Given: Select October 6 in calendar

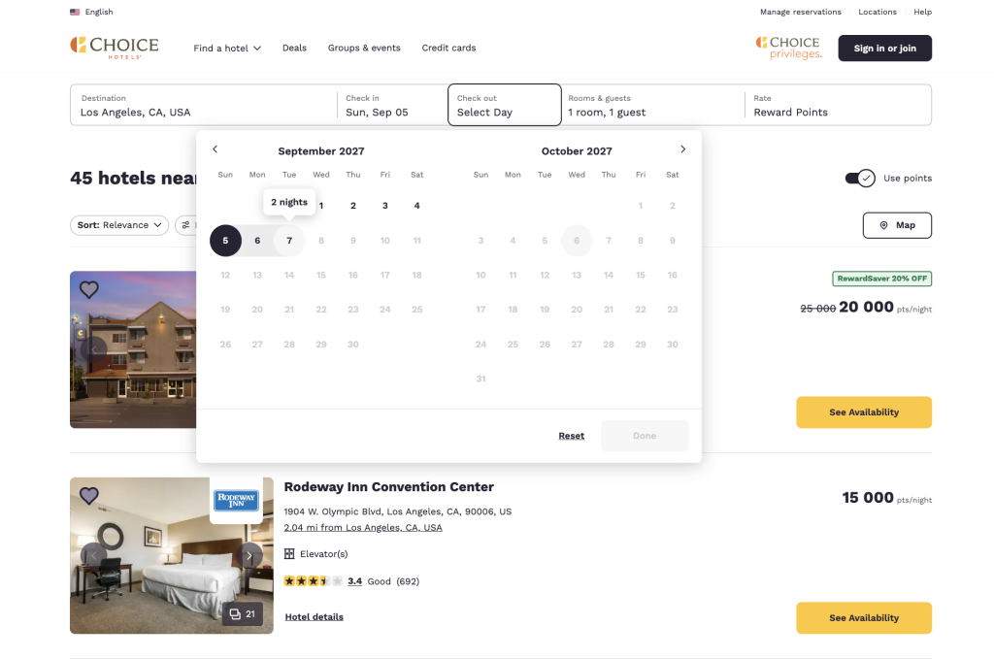Looking at the screenshot, I should (577, 241).
